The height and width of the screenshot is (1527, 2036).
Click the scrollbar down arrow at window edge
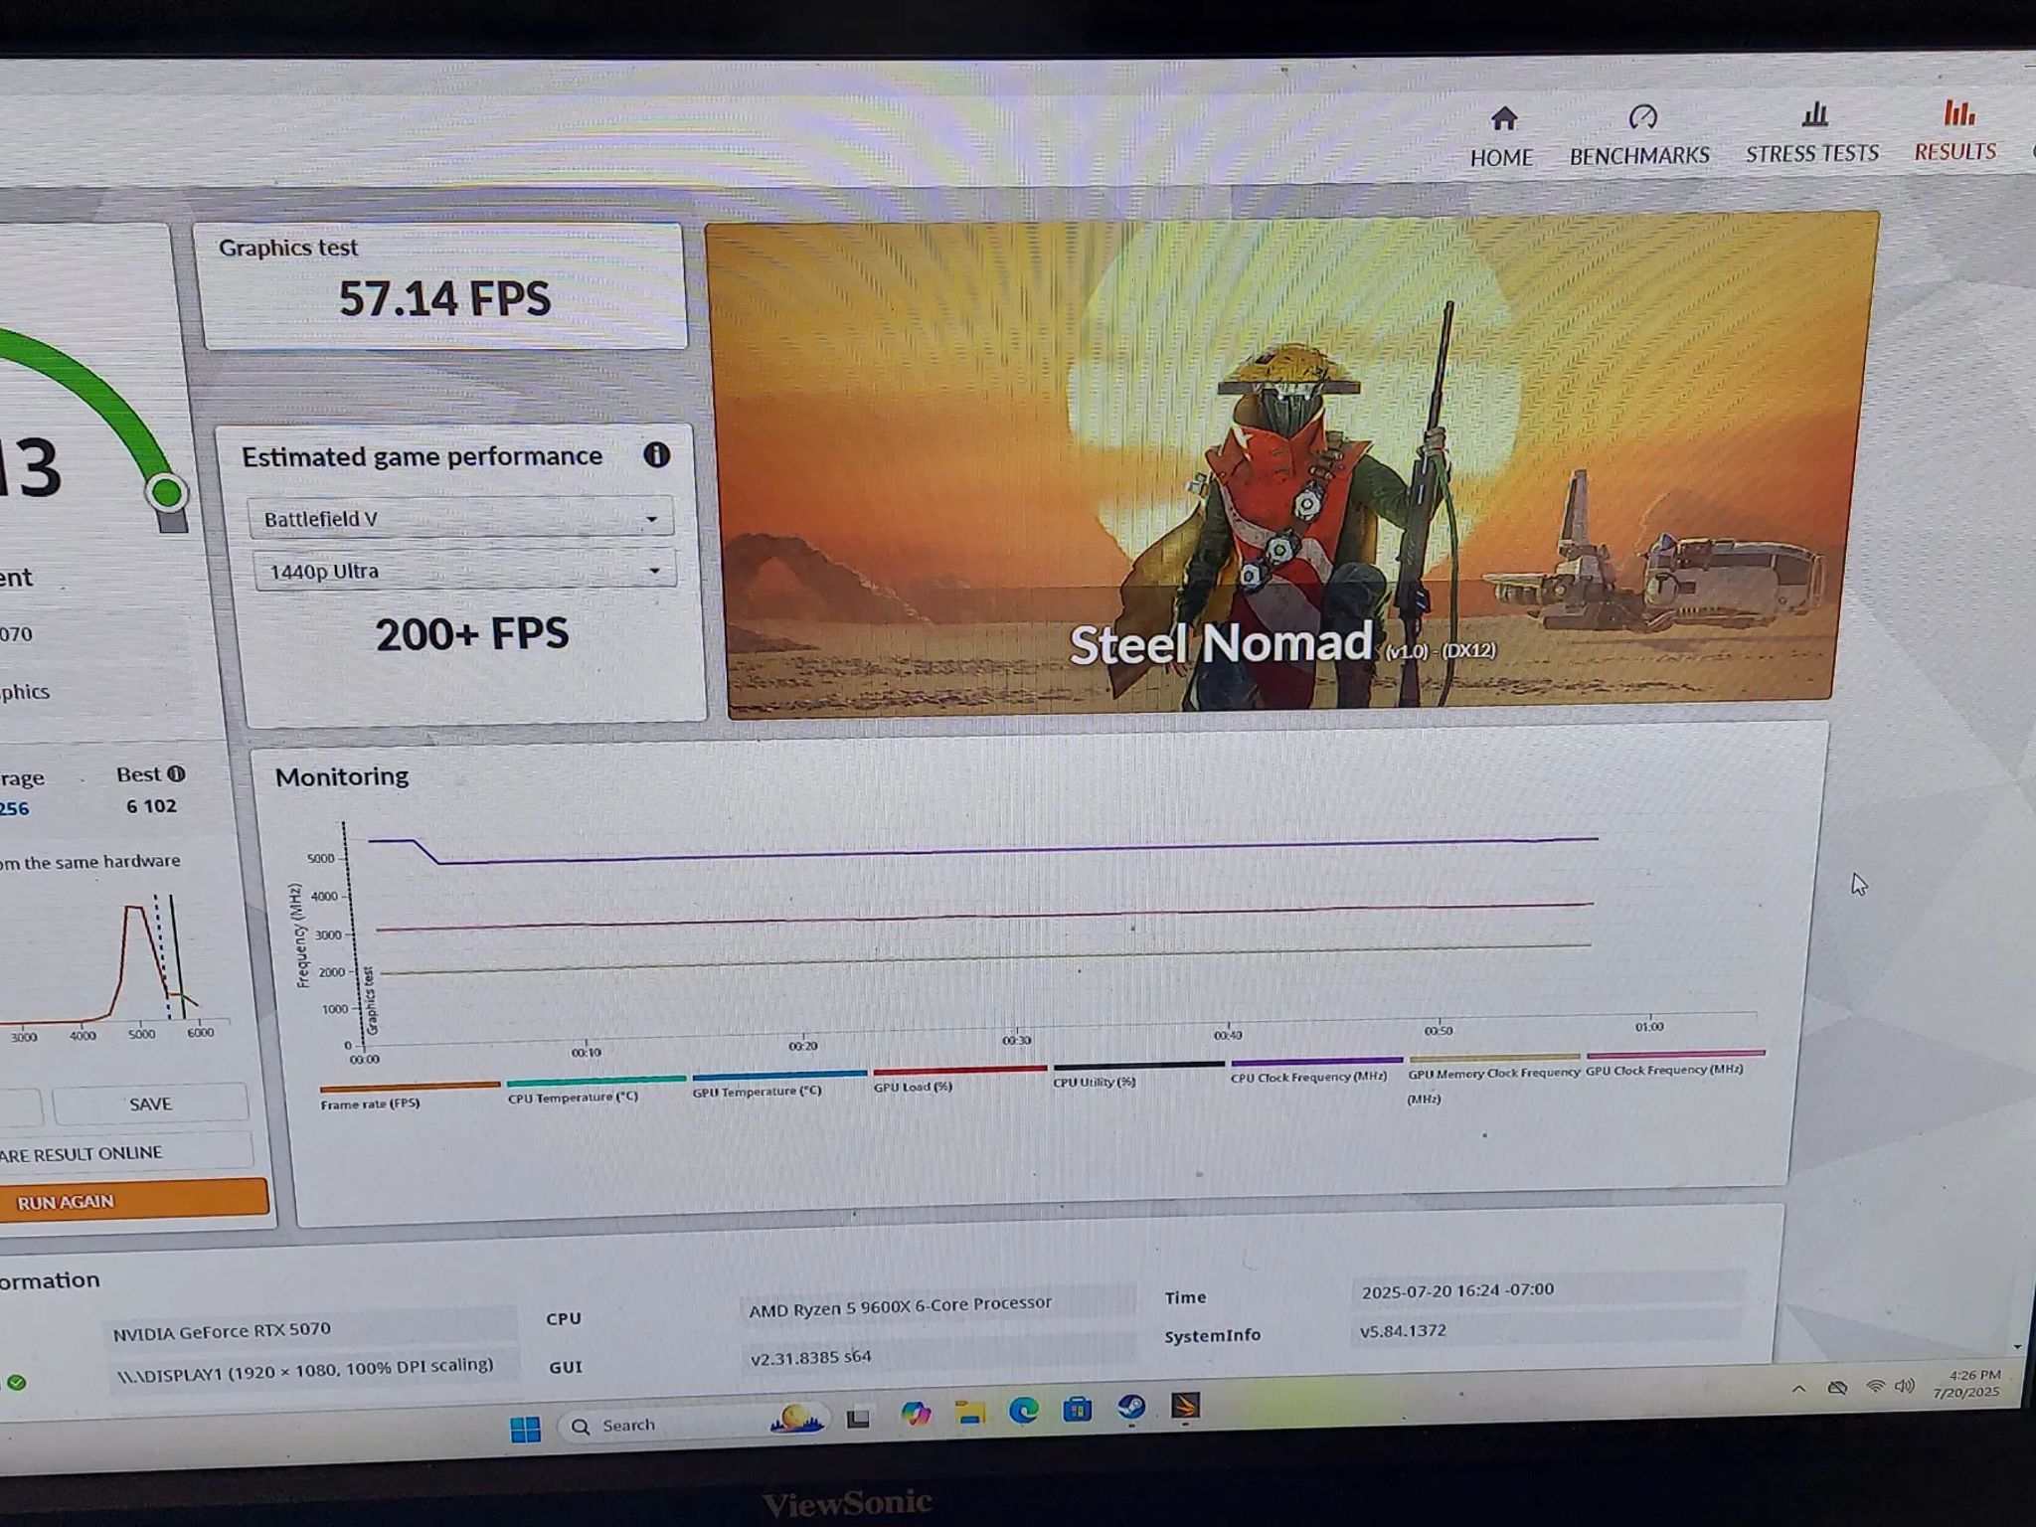pos(2017,1347)
